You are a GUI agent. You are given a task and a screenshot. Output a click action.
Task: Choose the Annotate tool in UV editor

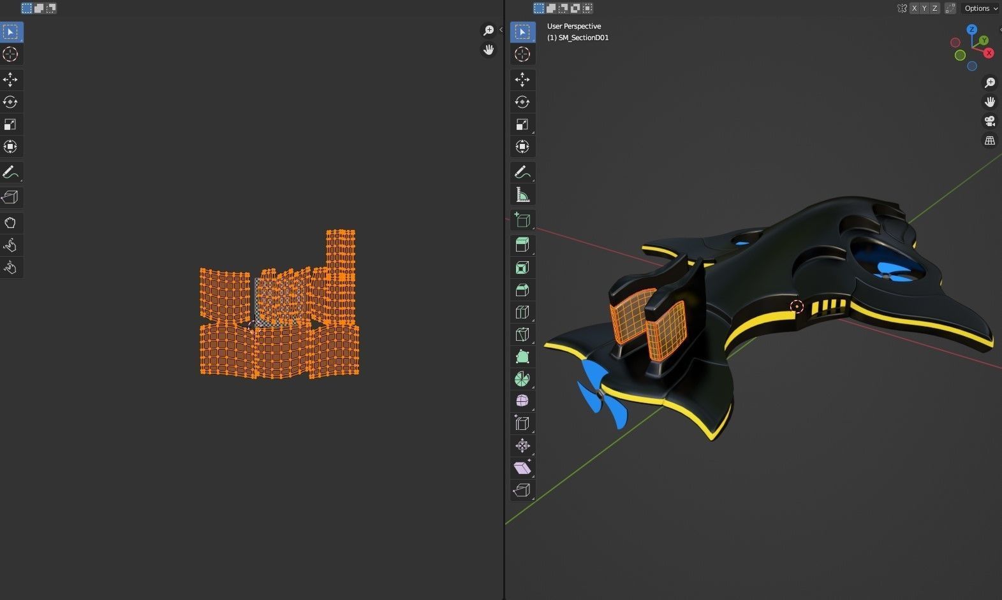pos(11,172)
